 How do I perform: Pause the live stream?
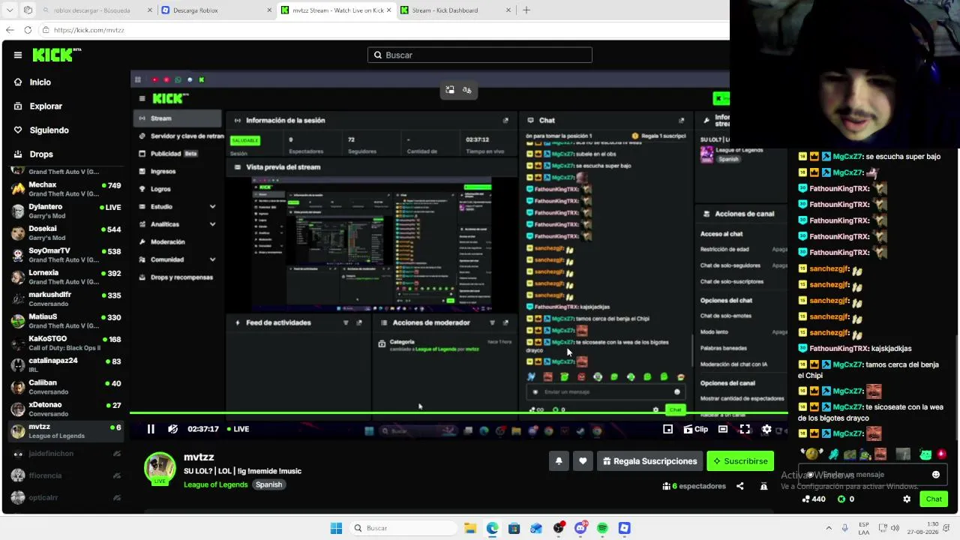(x=151, y=429)
